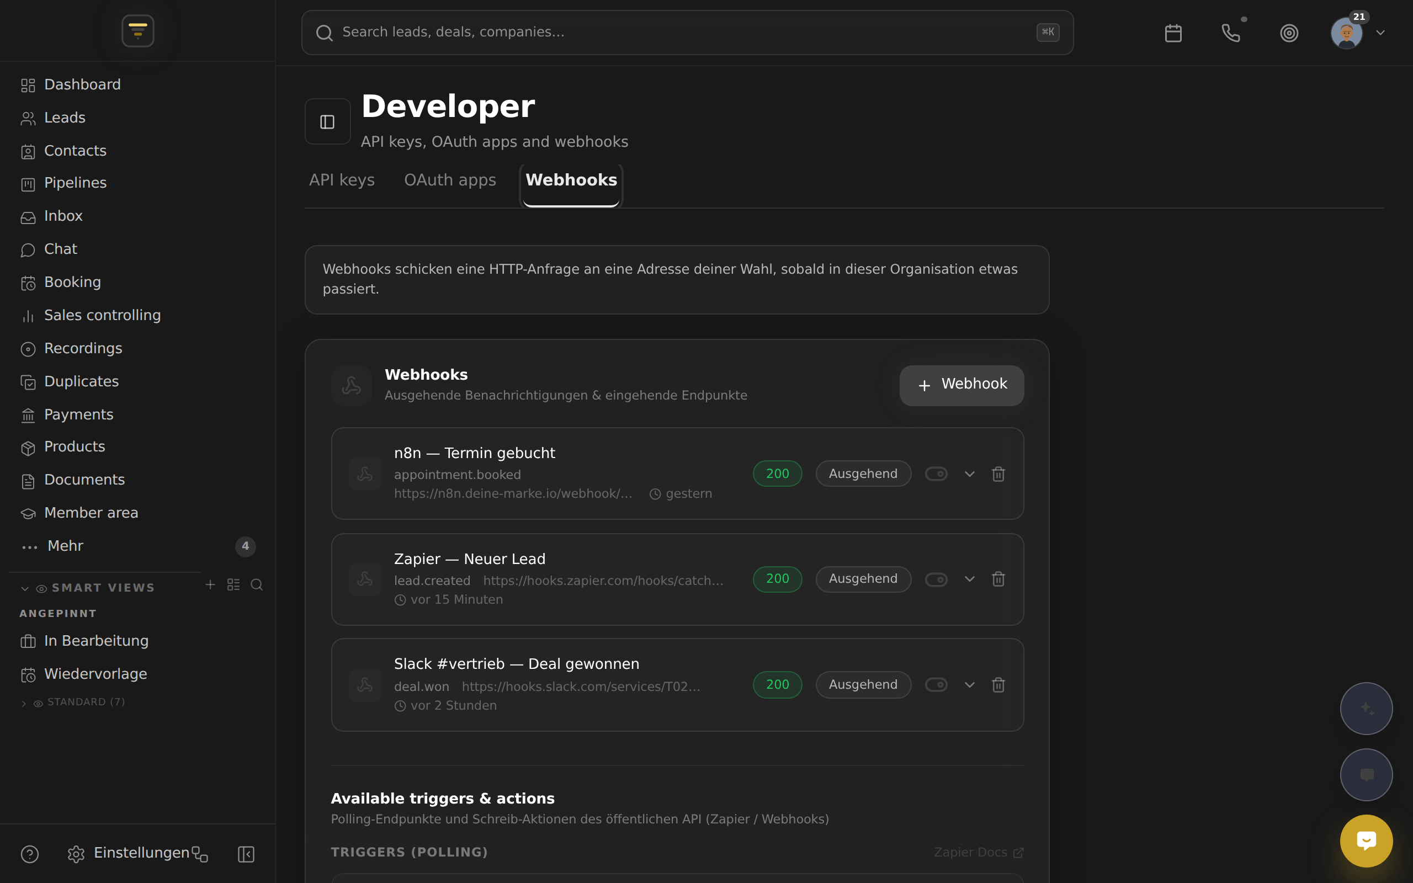Click webhook icon of n8n — Termin gebucht
The height and width of the screenshot is (883, 1413).
[x=365, y=474]
